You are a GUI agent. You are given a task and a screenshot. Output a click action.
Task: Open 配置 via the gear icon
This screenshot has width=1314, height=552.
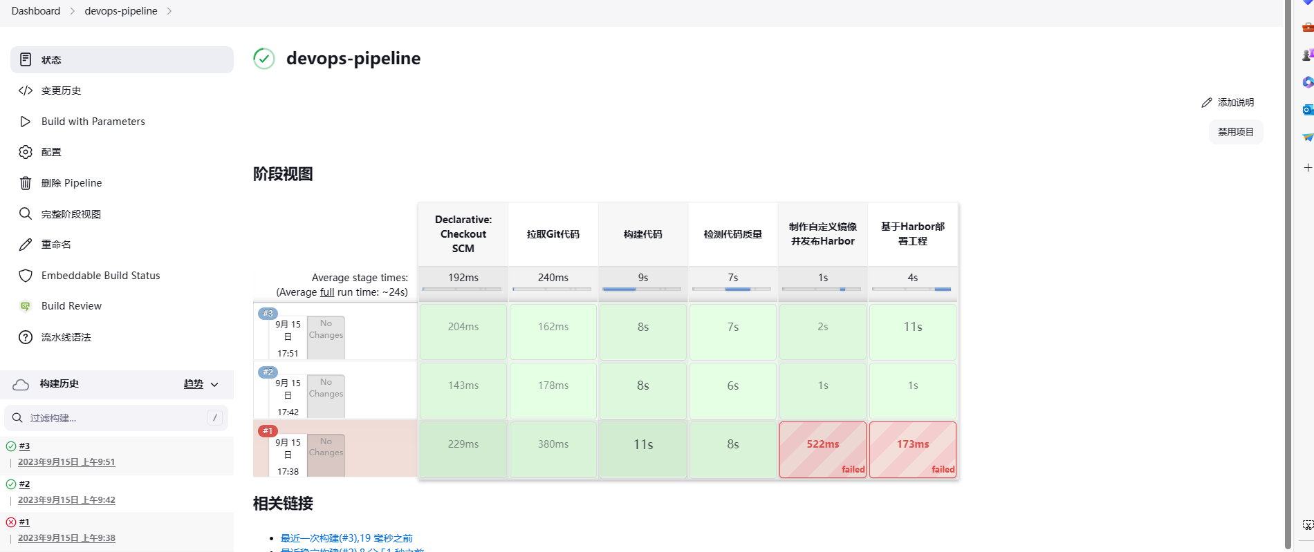point(26,152)
